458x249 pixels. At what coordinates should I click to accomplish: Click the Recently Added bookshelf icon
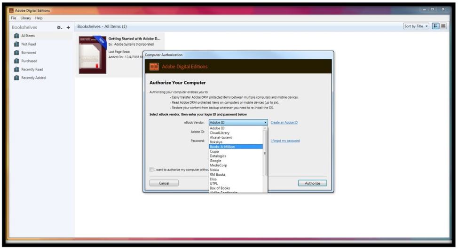16,78
